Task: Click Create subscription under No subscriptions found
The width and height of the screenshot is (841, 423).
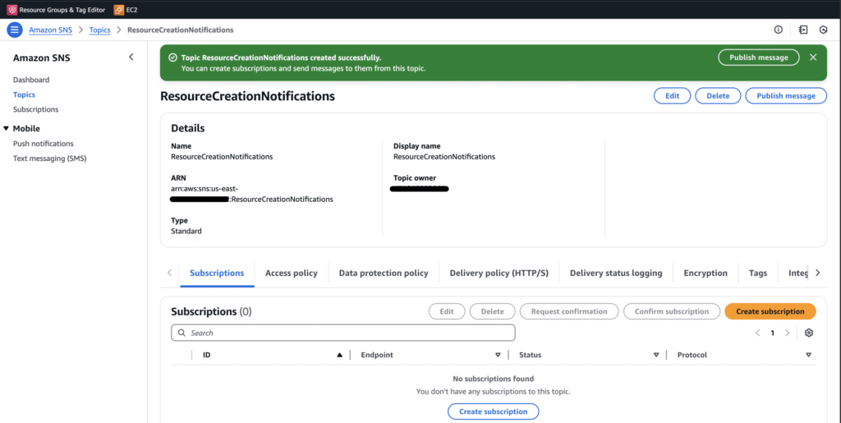Action: [493, 412]
